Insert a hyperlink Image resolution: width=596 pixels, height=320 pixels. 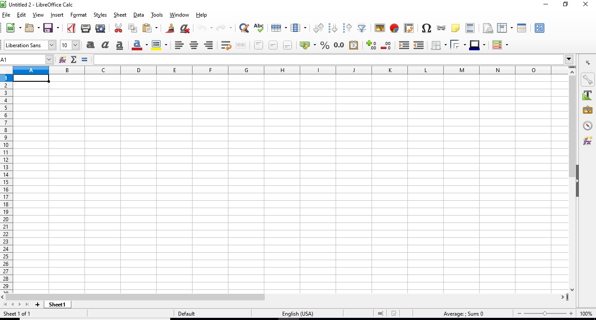441,28
